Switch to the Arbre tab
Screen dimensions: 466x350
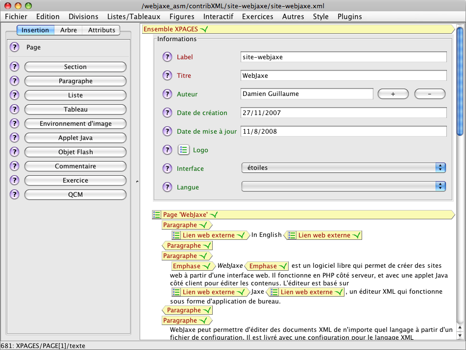[x=69, y=30]
